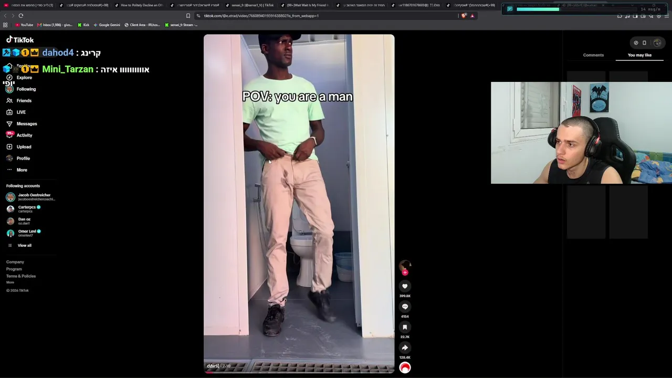The width and height of the screenshot is (672, 378).
Task: Open the browser hamburger menu
Action: pos(667,16)
